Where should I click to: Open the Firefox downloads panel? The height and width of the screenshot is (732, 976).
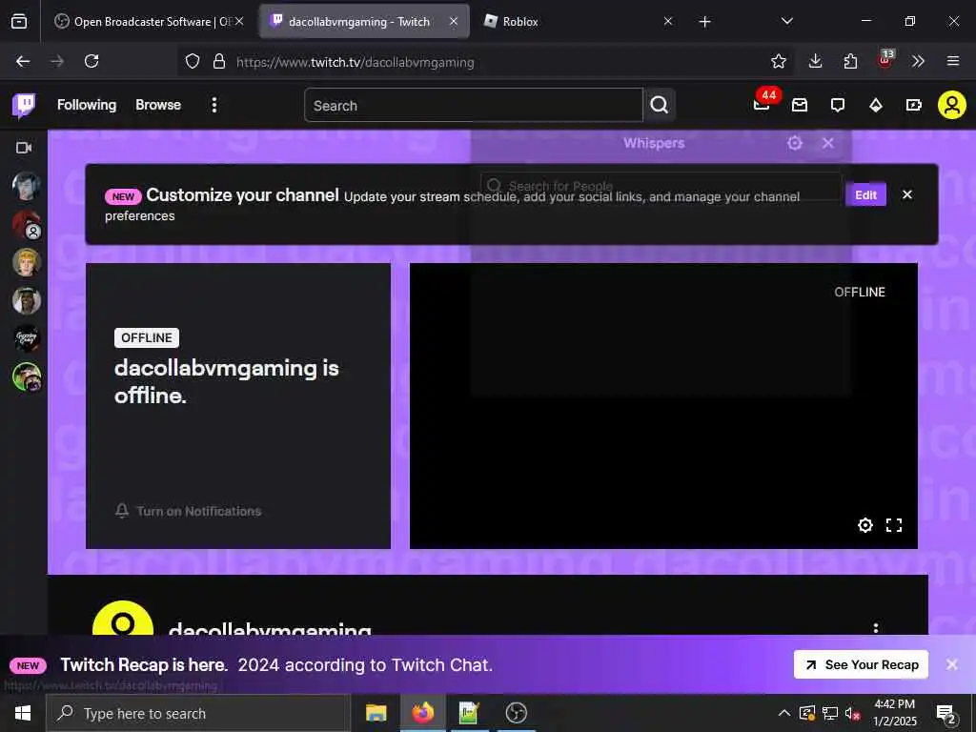tap(815, 61)
